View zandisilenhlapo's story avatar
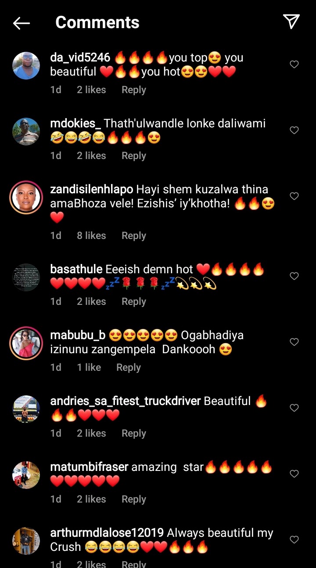Image resolution: width=316 pixels, height=568 pixels. click(26, 197)
